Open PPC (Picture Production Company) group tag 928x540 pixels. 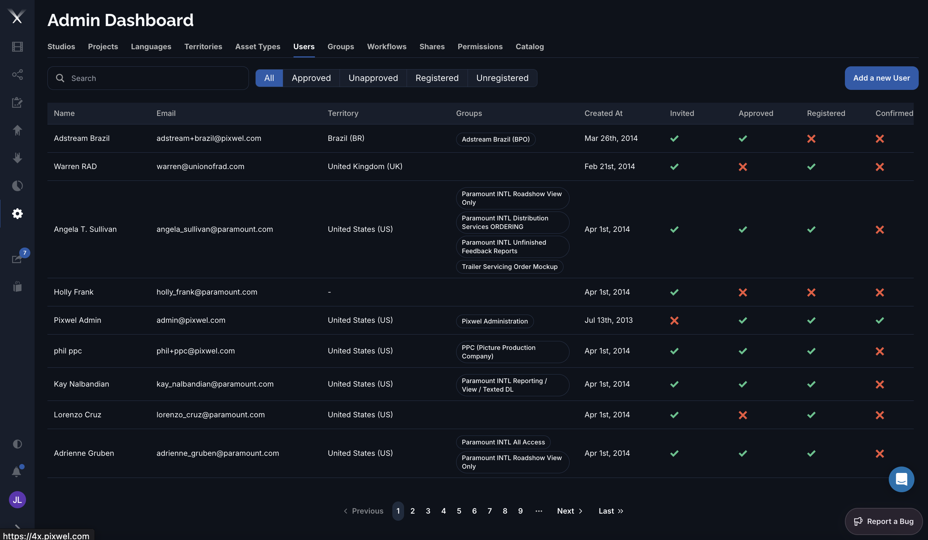[513, 352]
